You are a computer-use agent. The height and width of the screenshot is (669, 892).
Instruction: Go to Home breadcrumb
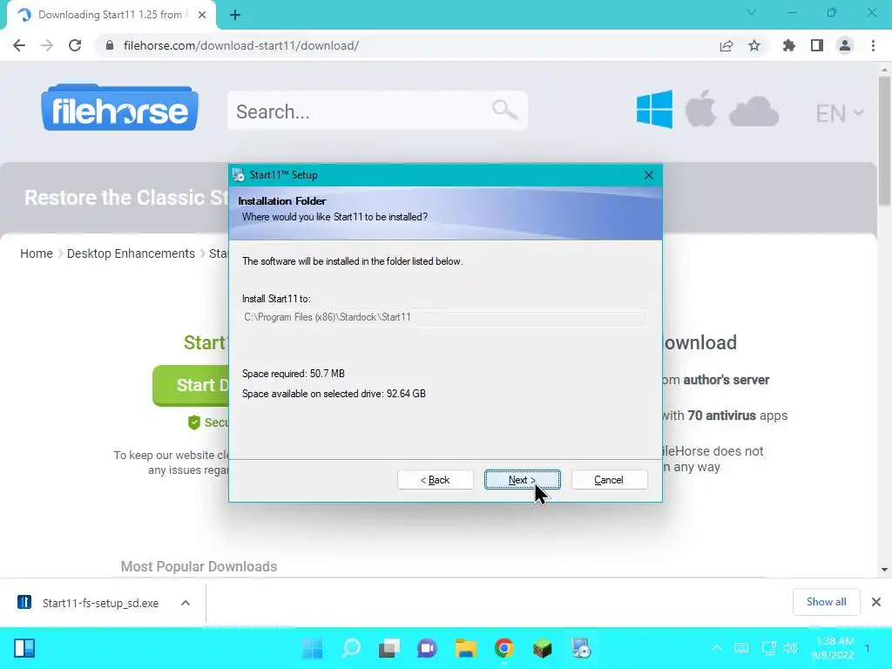(37, 253)
